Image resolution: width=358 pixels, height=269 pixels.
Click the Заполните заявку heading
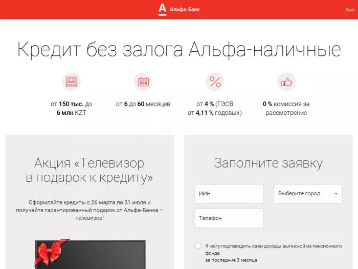[268, 163]
